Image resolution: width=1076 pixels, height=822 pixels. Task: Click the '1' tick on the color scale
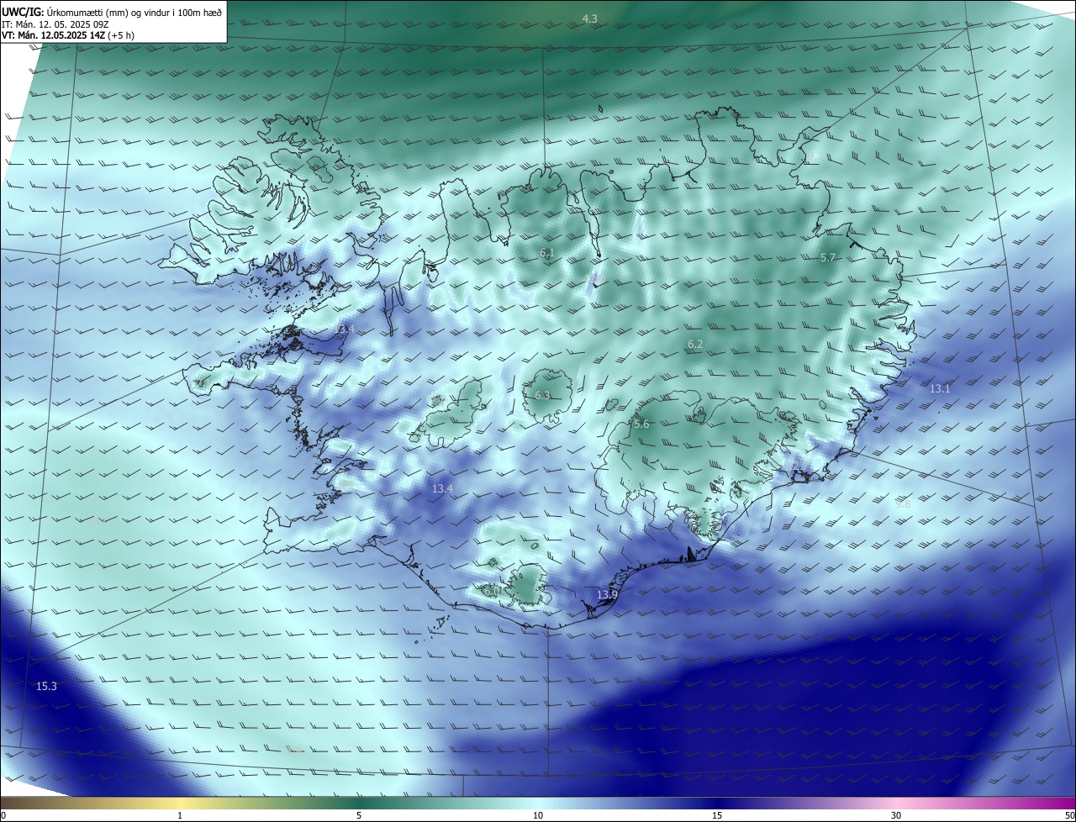pyautogui.click(x=180, y=815)
